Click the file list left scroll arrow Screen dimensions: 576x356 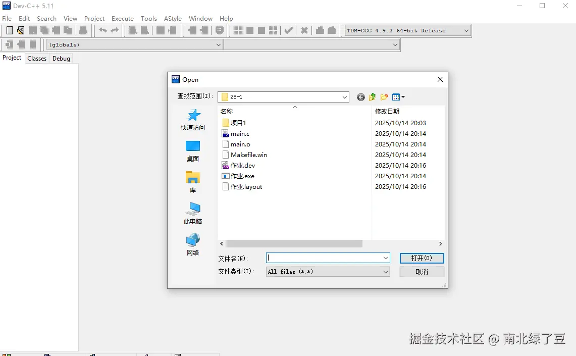tap(222, 243)
